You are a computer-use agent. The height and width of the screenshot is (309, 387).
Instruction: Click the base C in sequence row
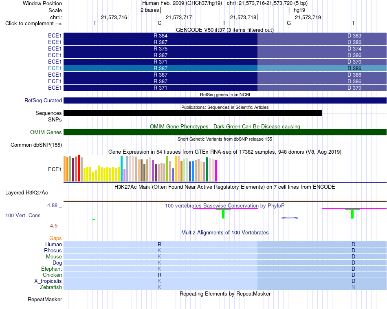pyautogui.click(x=159, y=23)
